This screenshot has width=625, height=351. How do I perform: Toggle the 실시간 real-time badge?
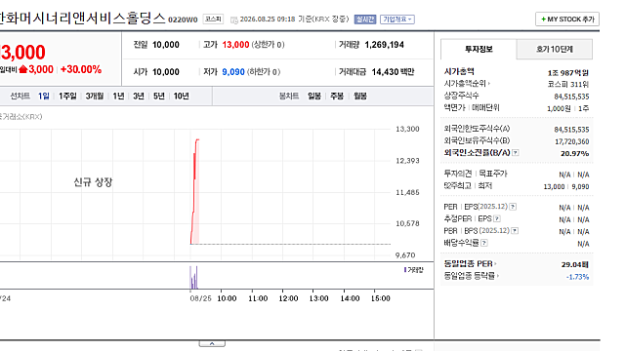coord(365,19)
